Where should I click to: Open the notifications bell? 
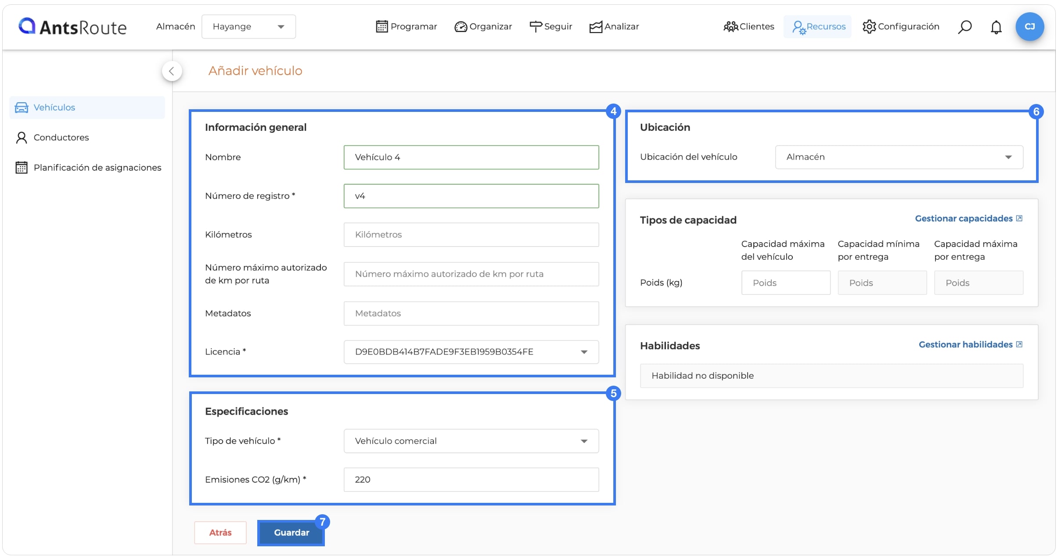pos(996,27)
